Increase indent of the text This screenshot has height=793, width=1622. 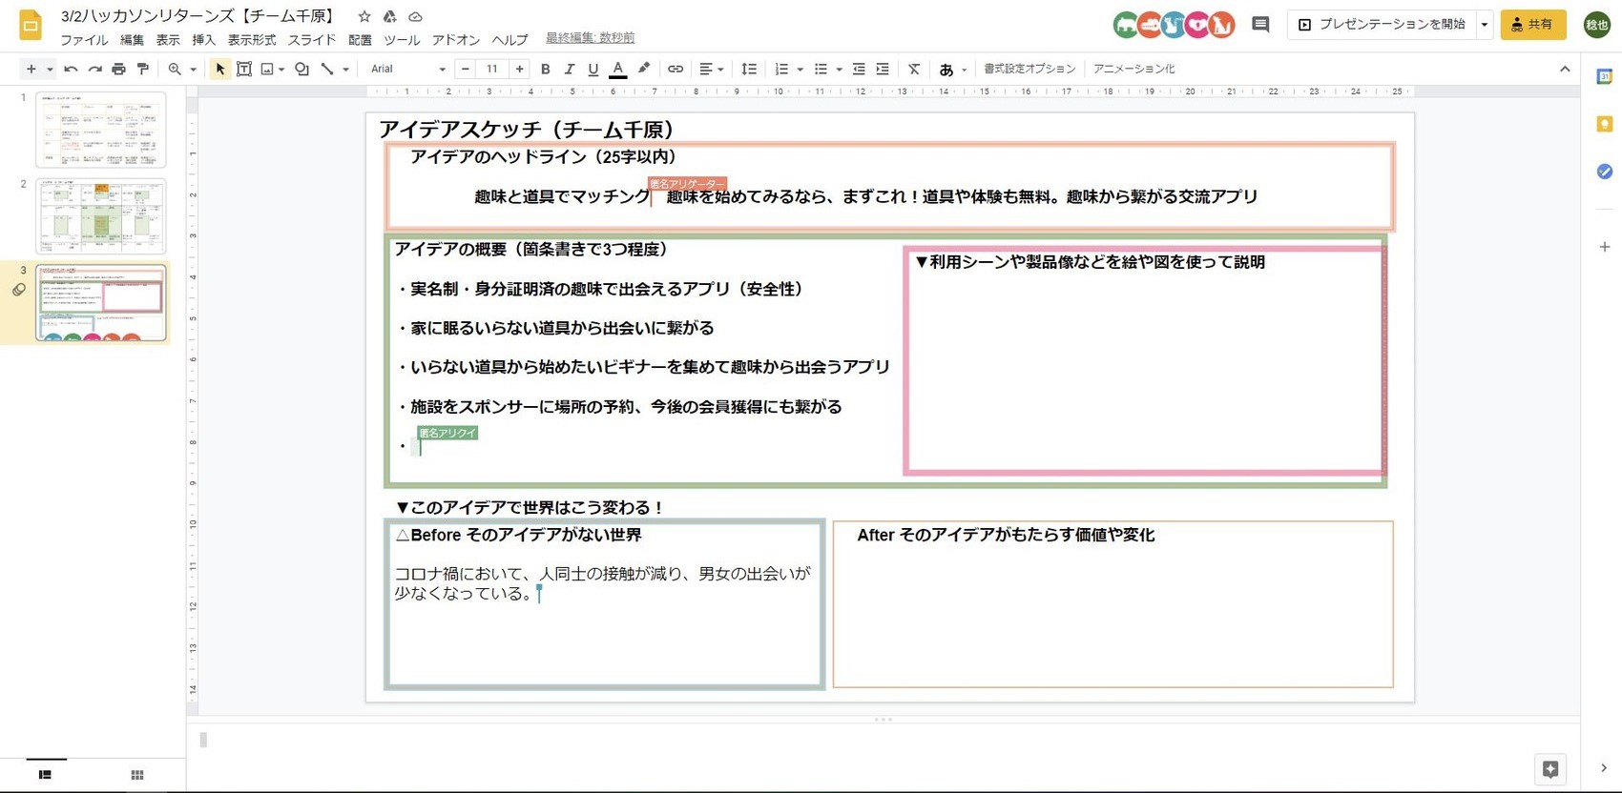click(883, 69)
